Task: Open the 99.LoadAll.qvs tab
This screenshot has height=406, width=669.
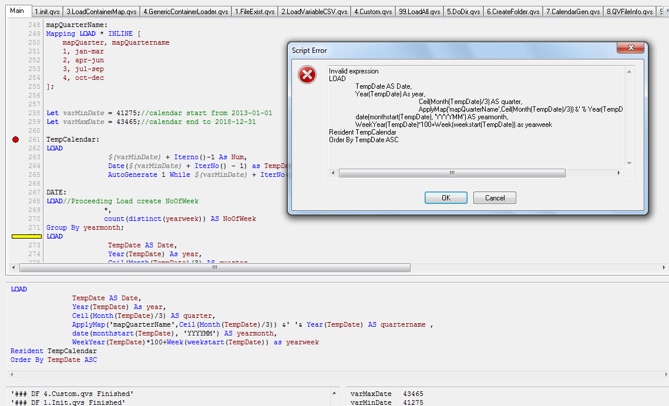Action: 419,12
